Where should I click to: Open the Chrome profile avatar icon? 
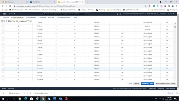tap(173, 6)
